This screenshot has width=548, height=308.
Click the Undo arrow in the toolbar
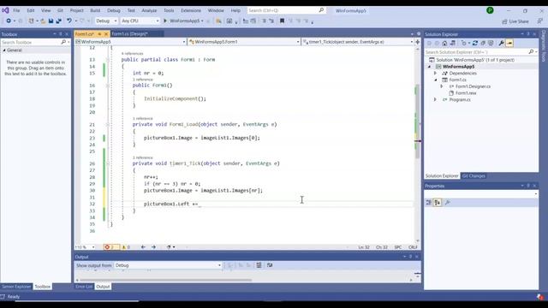pos(69,21)
